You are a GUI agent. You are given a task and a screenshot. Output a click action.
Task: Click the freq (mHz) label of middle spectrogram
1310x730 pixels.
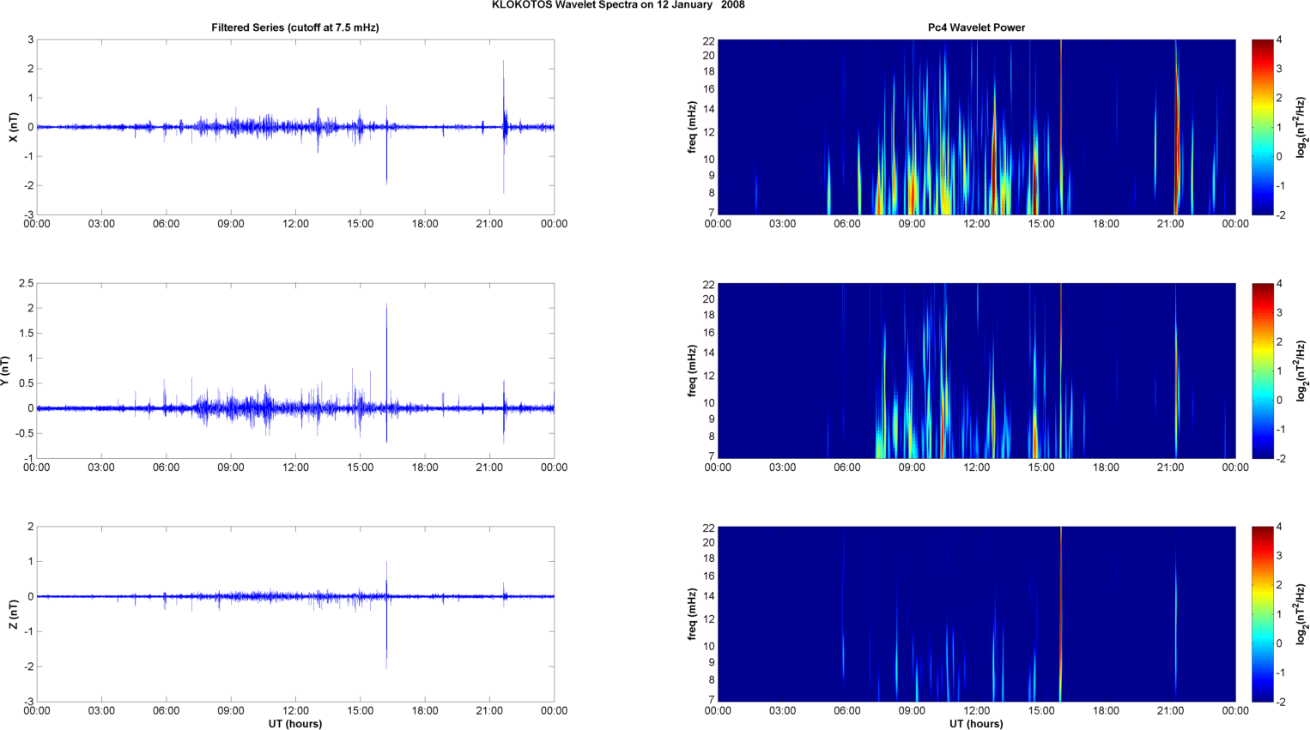click(692, 371)
